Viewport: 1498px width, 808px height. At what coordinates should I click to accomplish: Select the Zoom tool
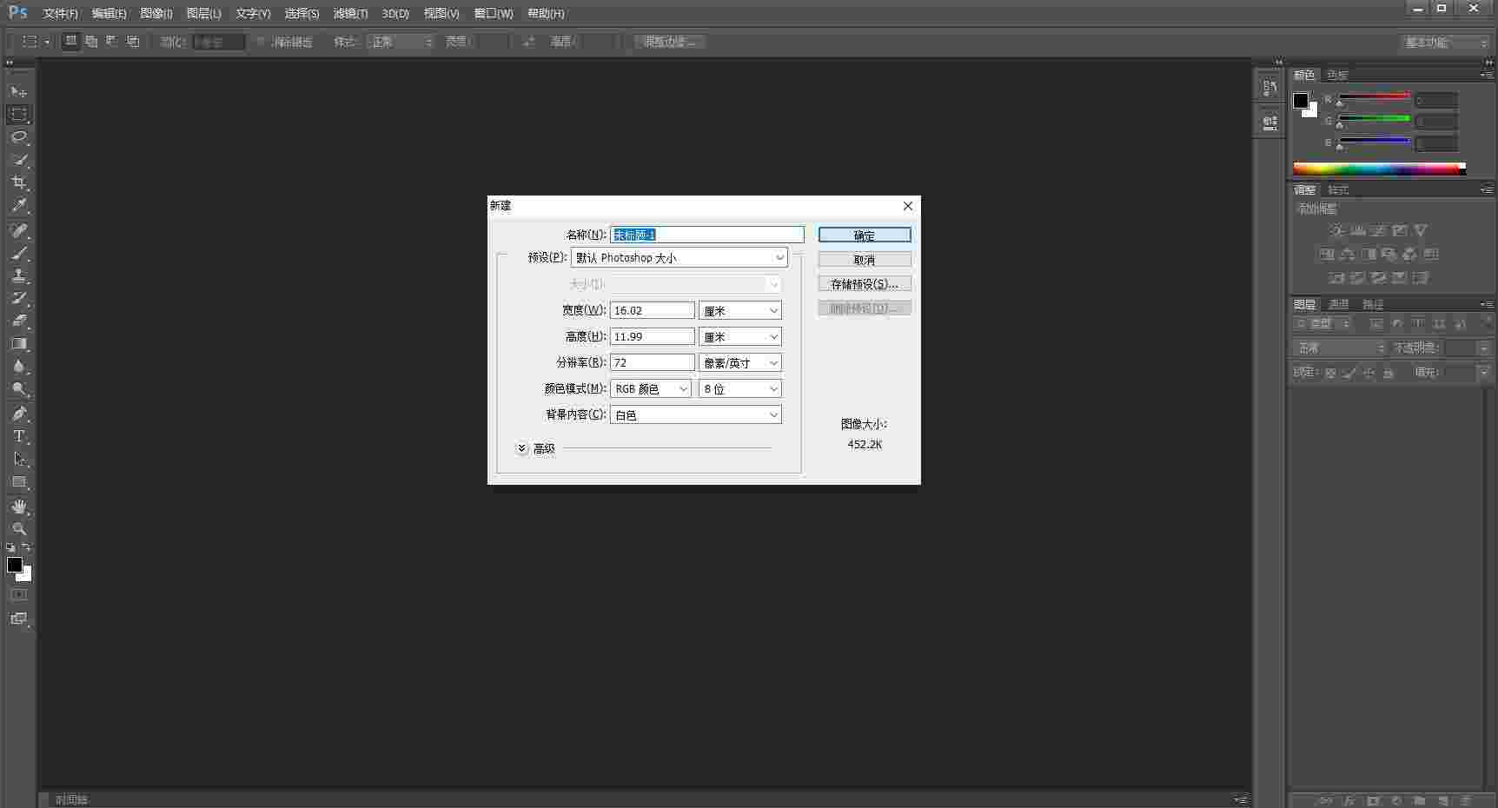(x=19, y=529)
